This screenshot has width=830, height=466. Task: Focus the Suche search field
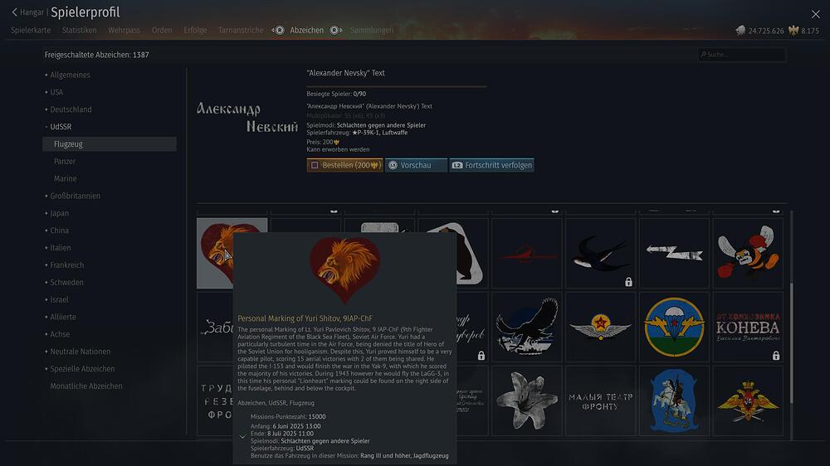[741, 55]
